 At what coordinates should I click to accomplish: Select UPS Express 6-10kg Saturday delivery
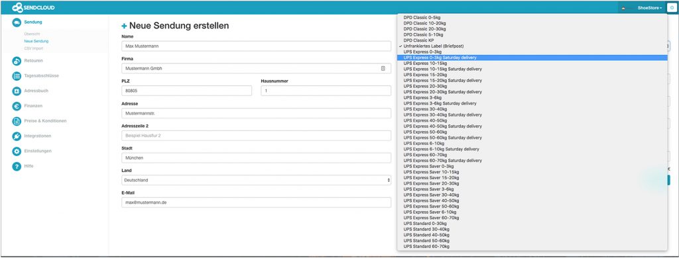click(x=532, y=149)
